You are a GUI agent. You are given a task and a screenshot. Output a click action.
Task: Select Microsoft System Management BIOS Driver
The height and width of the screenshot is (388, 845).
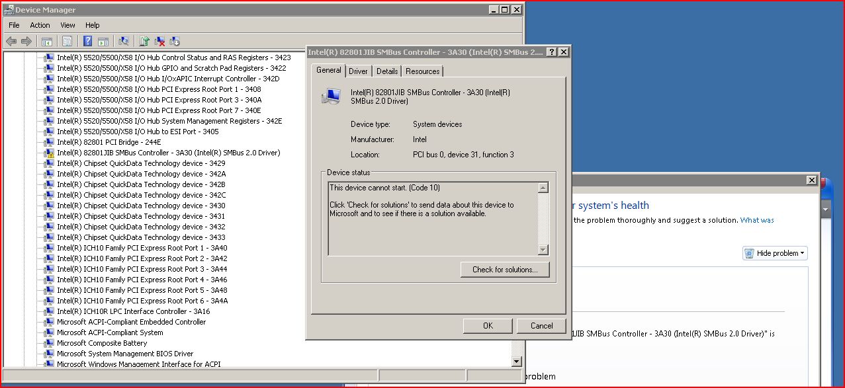click(125, 354)
